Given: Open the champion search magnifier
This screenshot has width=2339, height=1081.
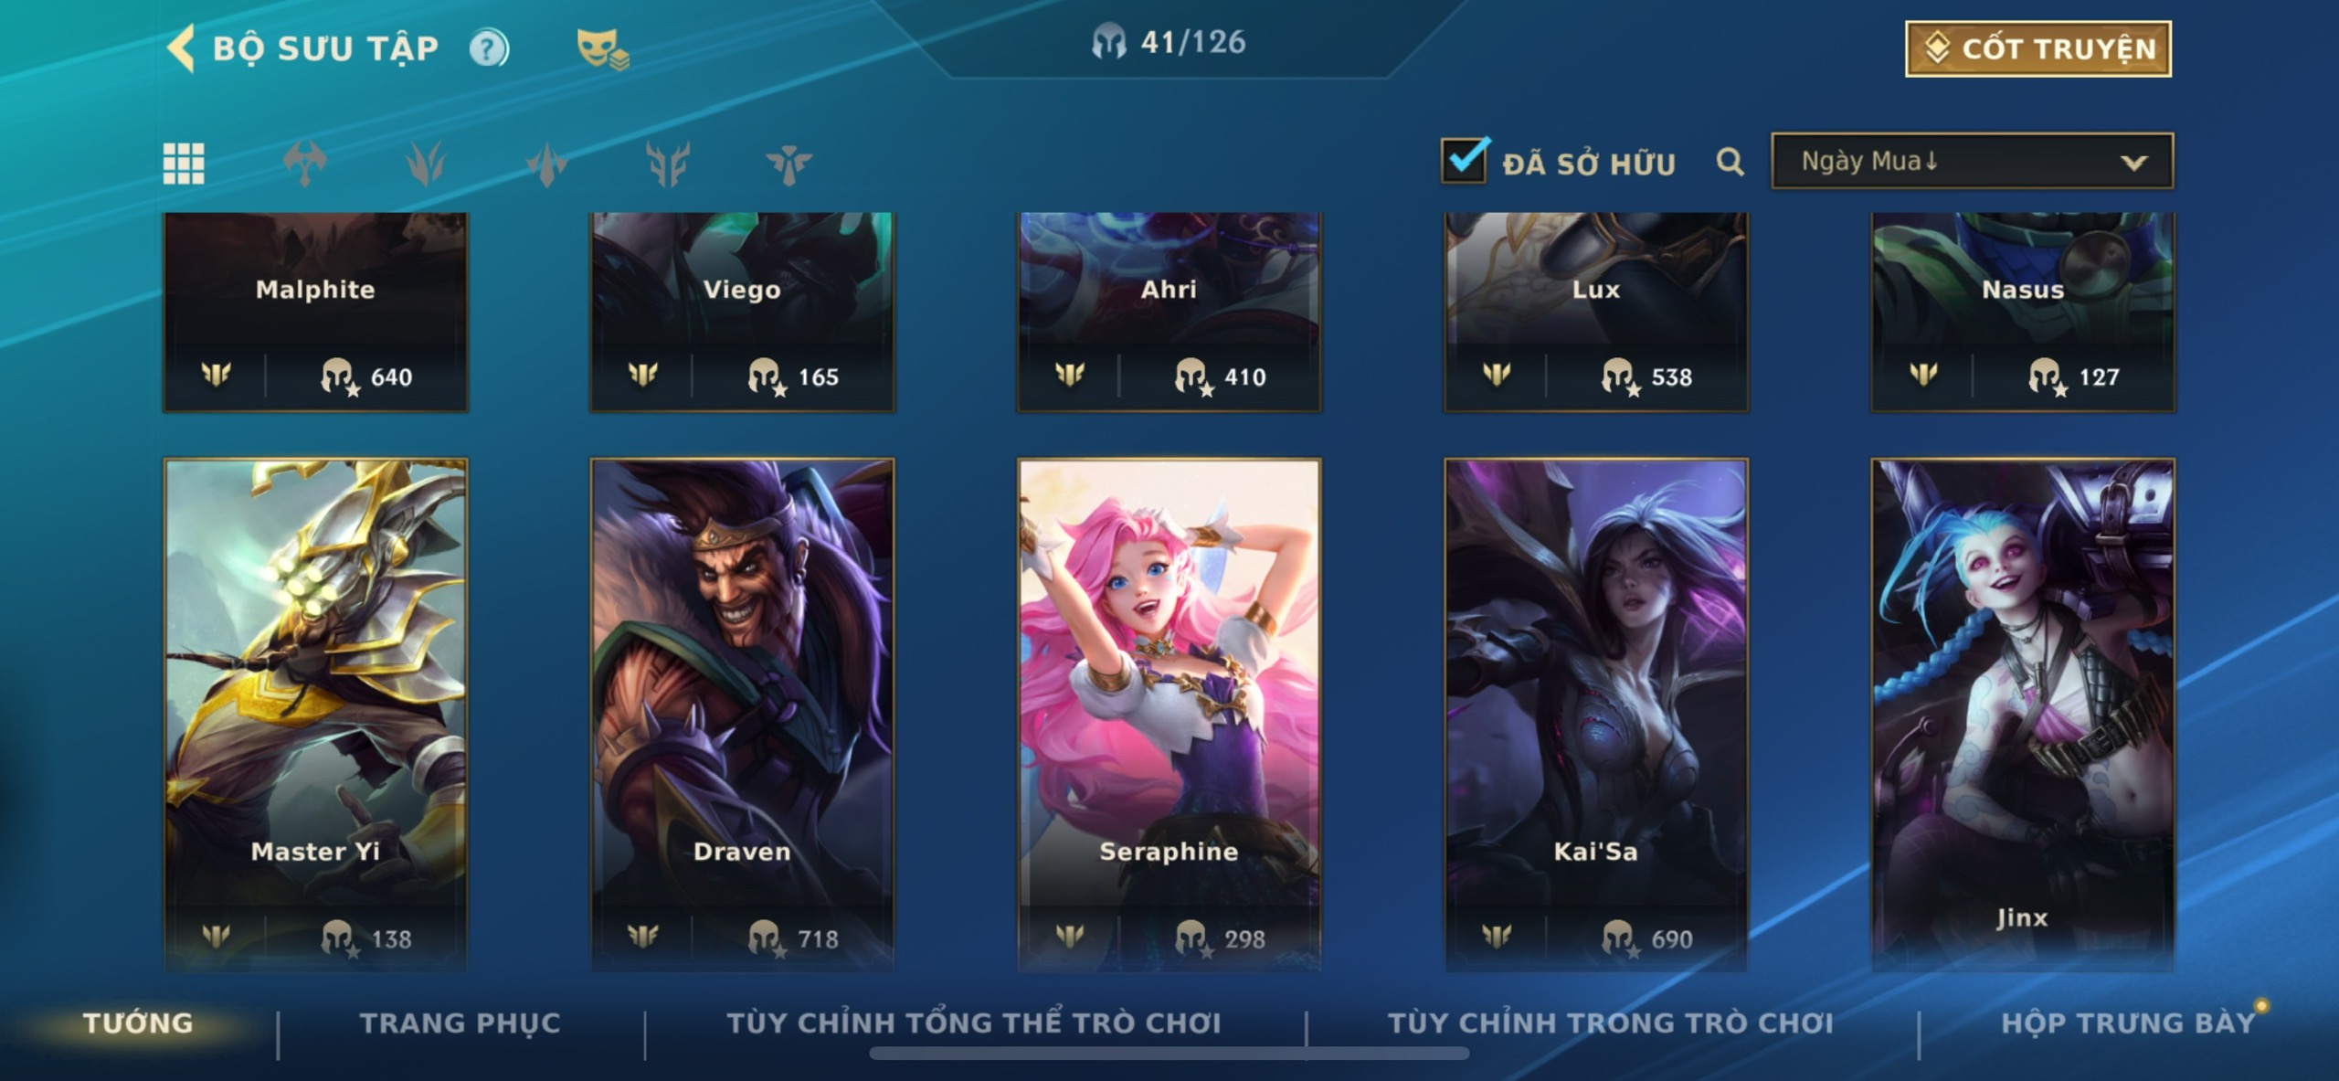Looking at the screenshot, I should click(x=1730, y=162).
